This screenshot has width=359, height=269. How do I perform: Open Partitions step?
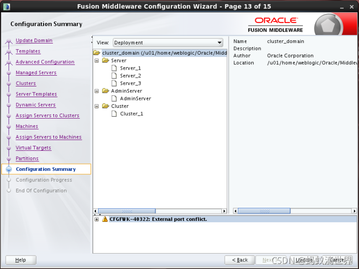pos(27,158)
